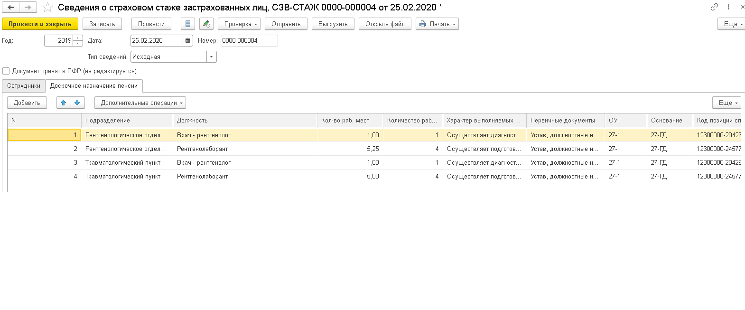Open the 'Проверка' dropdown menu

239,24
